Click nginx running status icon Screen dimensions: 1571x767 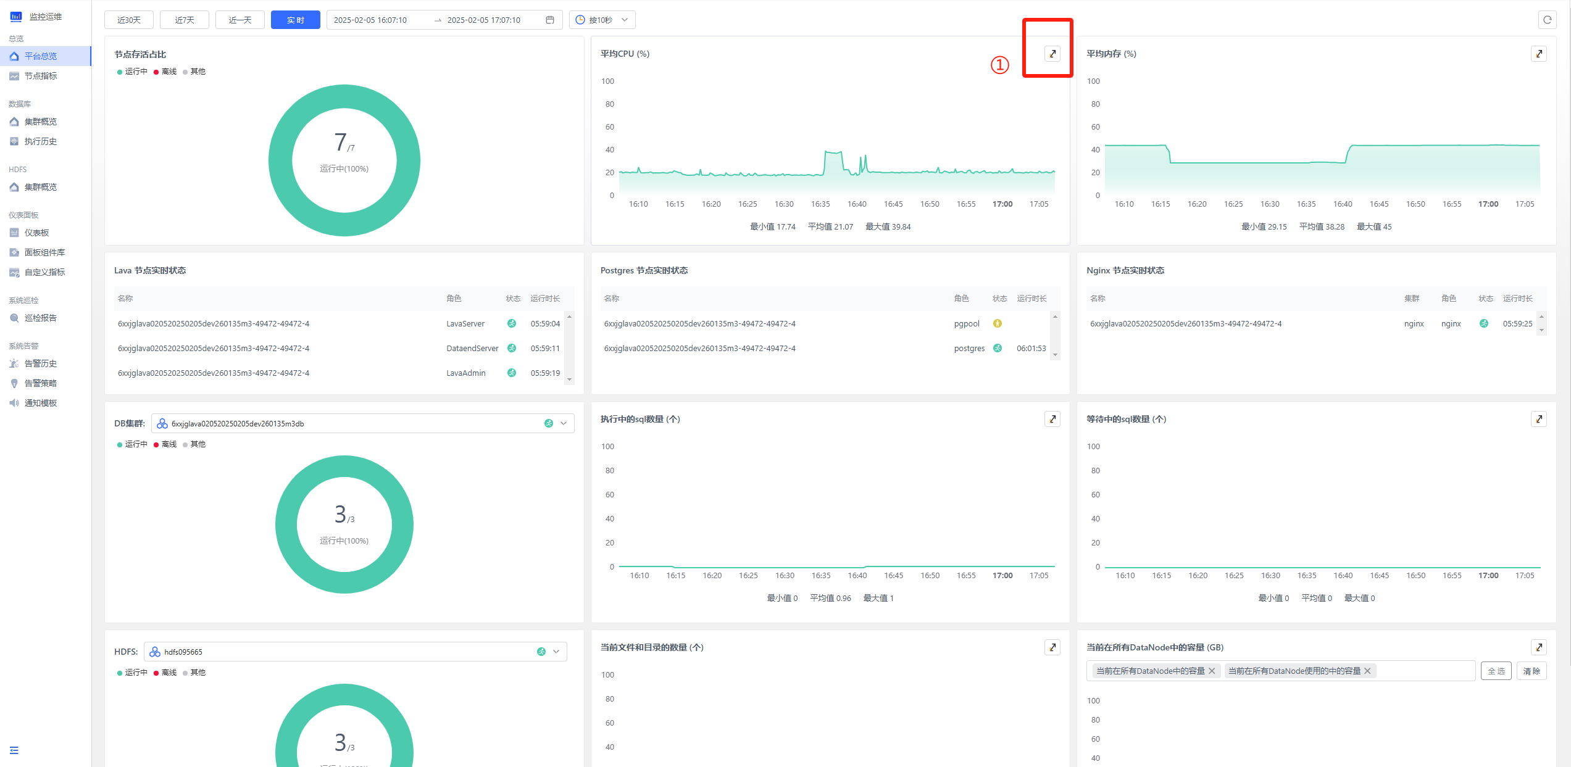pos(1484,323)
